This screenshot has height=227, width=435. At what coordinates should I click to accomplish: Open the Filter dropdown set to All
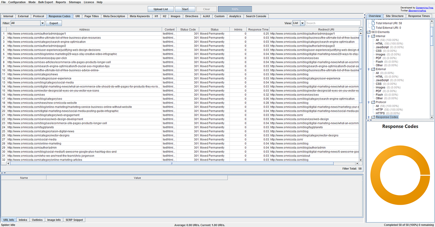click(28, 23)
